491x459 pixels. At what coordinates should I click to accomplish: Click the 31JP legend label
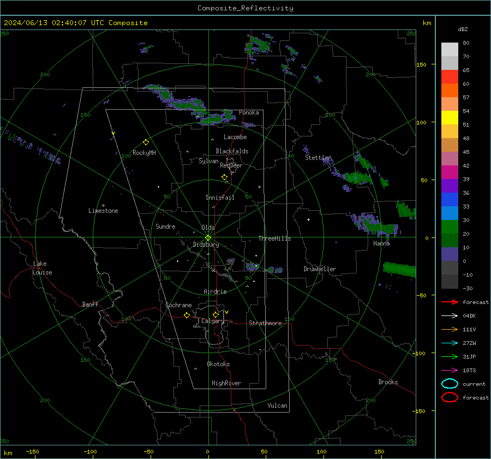pyautogui.click(x=469, y=356)
